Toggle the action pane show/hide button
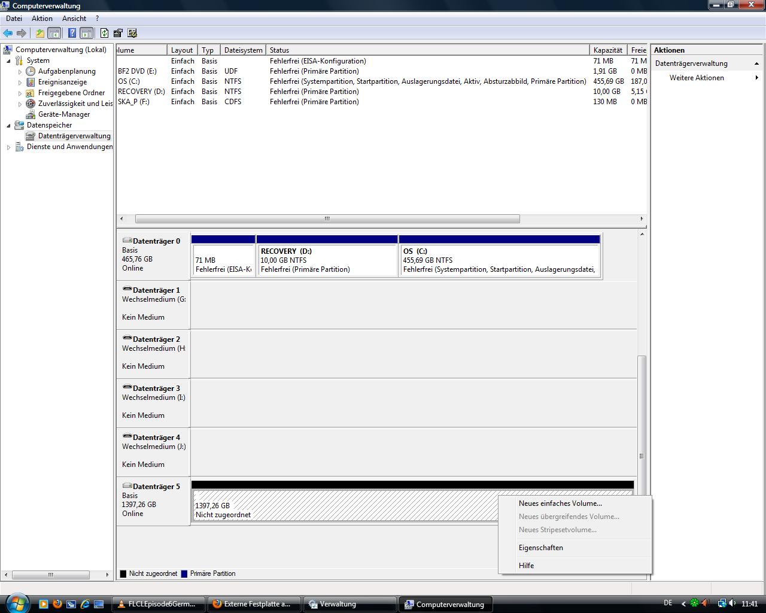Screen dimensions: 766x613 click(87, 34)
